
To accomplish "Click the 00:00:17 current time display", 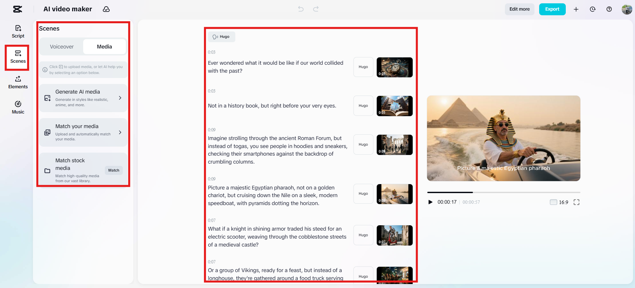I will coord(447,202).
